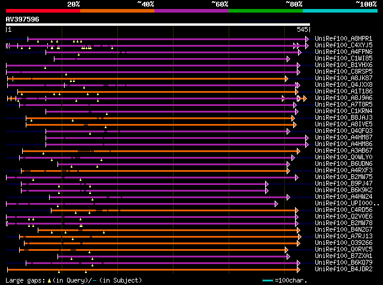Click the orange end arrow of A8JK87 alignment
The width and height of the screenshot is (383, 285).
pyautogui.click(x=287, y=78)
